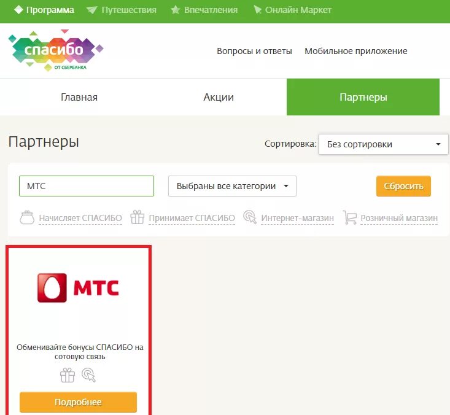
Task: Open the Главная tab
Action: (x=79, y=97)
